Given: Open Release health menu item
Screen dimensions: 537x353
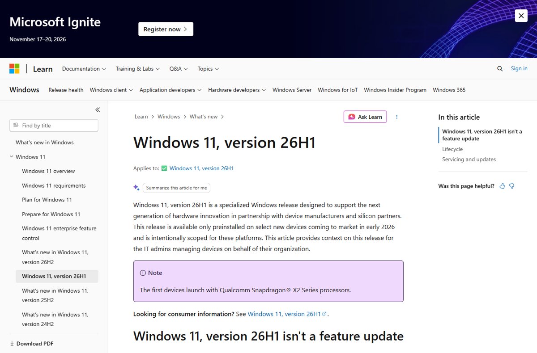Looking at the screenshot, I should tap(66, 90).
